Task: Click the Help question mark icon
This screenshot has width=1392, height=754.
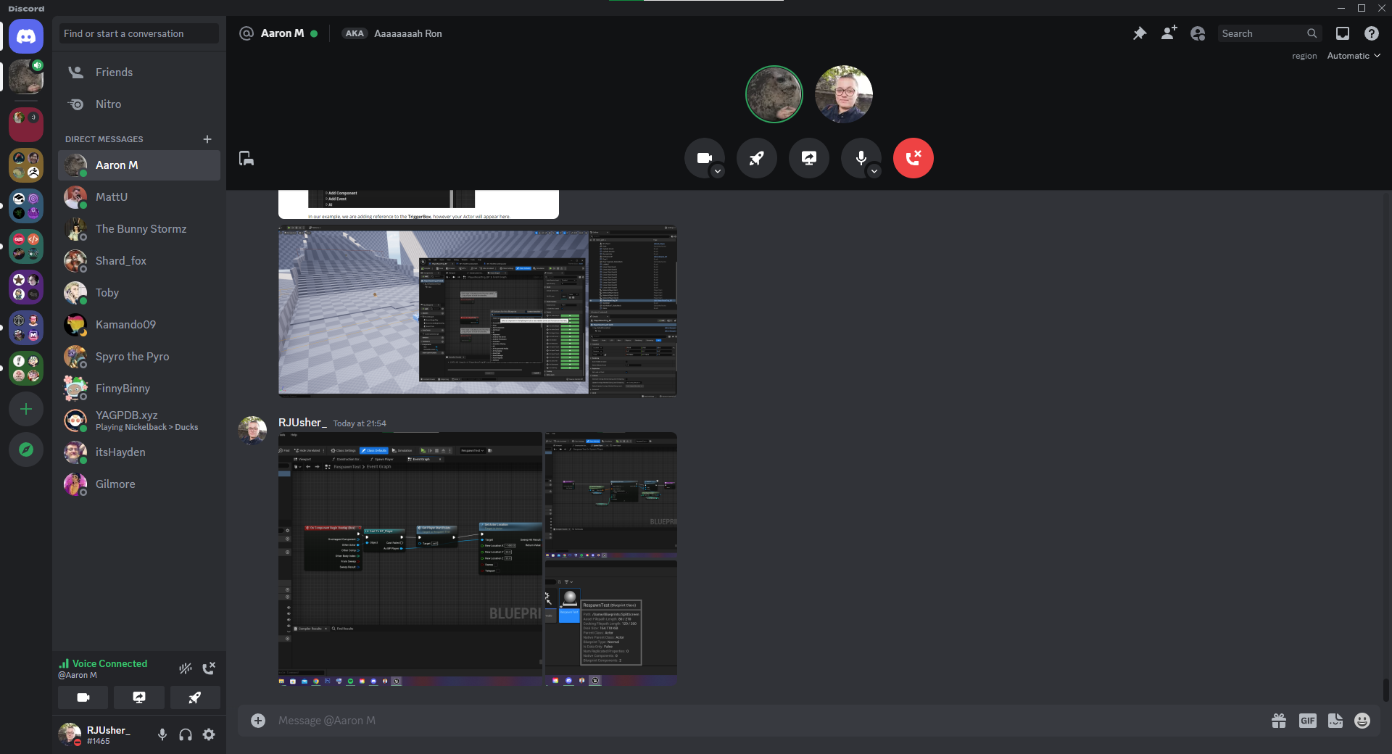Action: (x=1371, y=33)
